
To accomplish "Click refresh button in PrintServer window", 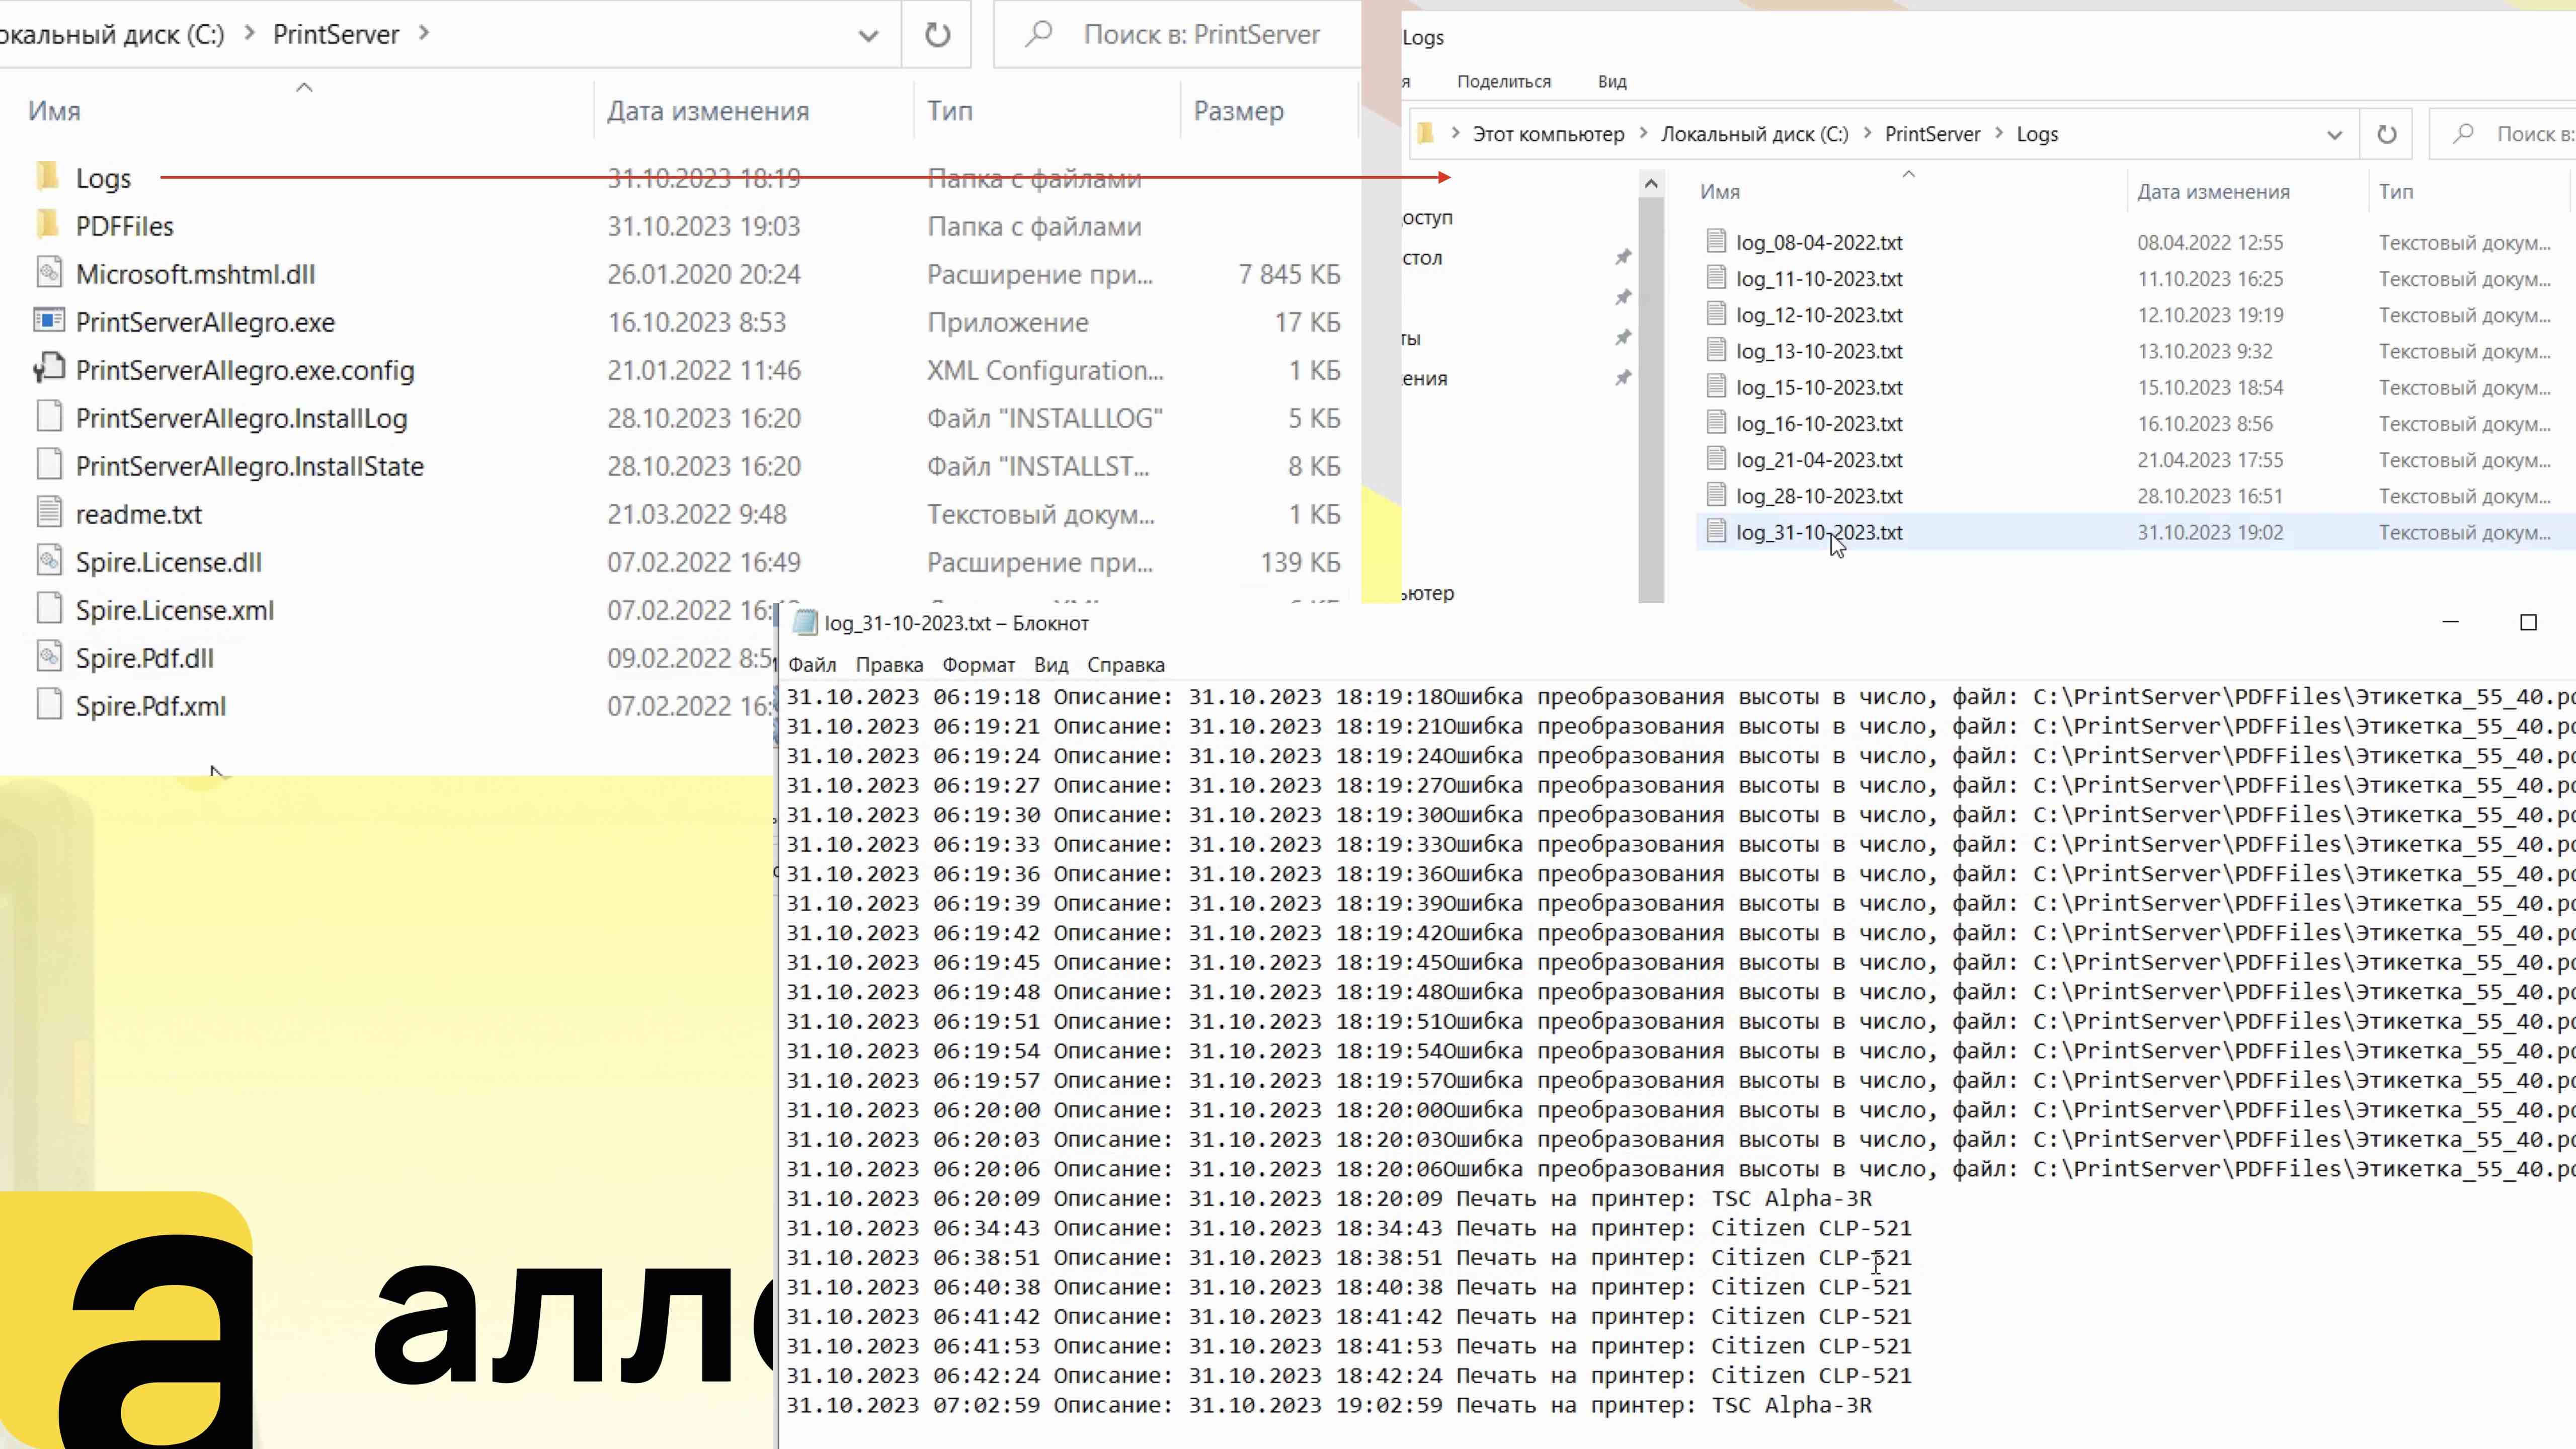I will pos(937,35).
